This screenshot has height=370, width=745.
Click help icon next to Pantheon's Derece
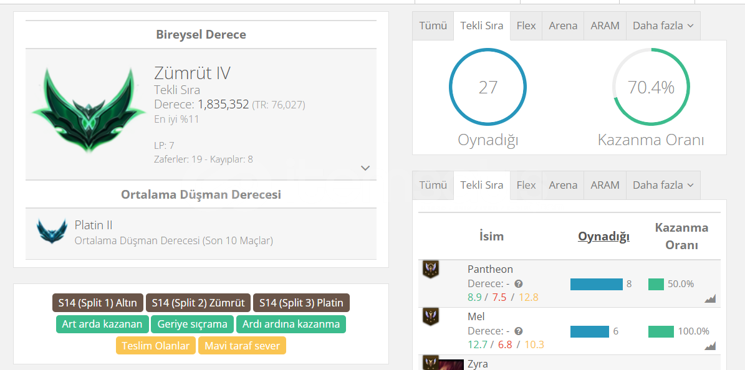(x=518, y=284)
